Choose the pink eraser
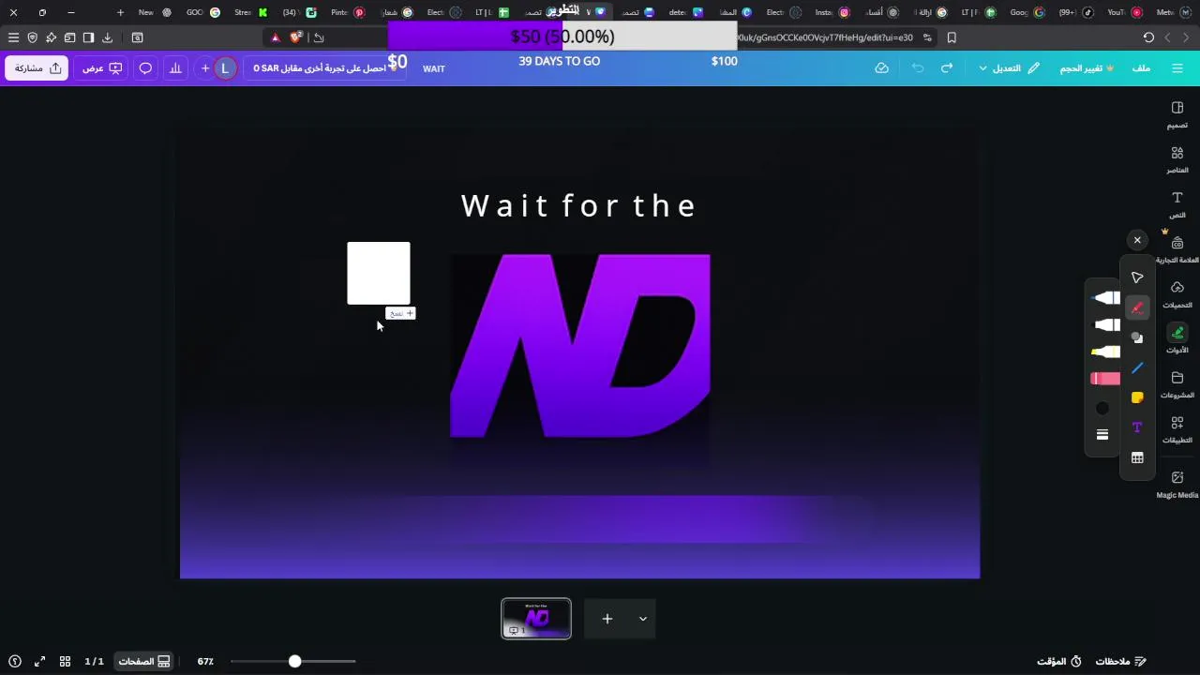The height and width of the screenshot is (675, 1200). [x=1105, y=379]
